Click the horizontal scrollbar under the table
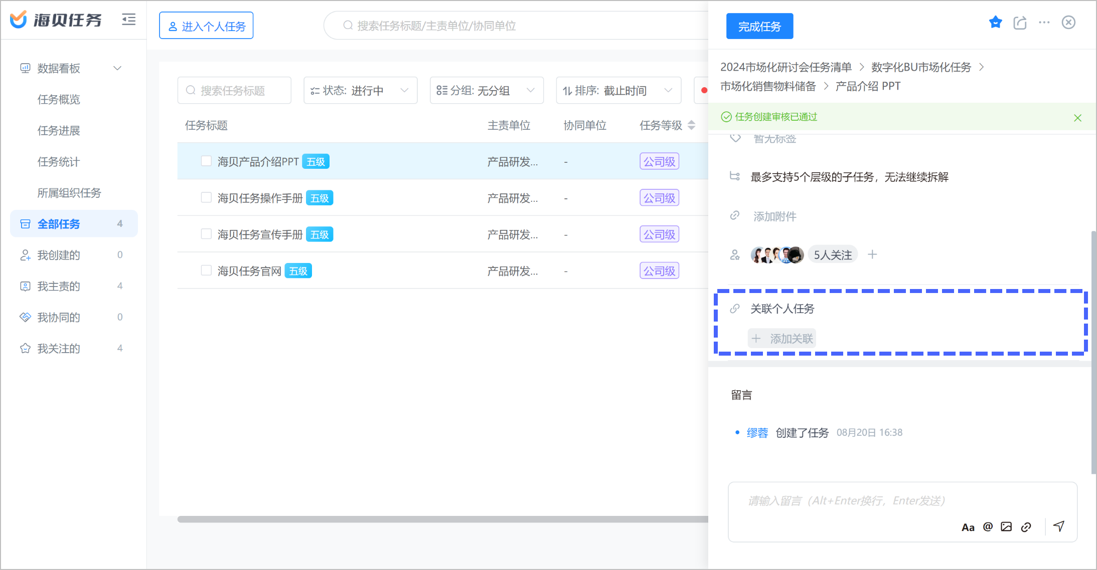Image resolution: width=1097 pixels, height=570 pixels. point(442,519)
